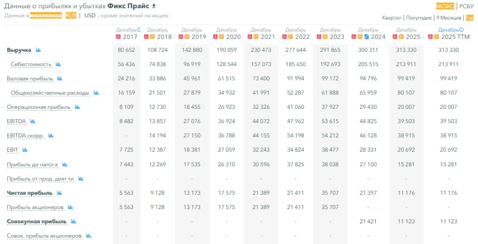Download the Фикс Прайс income statement data

[x=154, y=6]
